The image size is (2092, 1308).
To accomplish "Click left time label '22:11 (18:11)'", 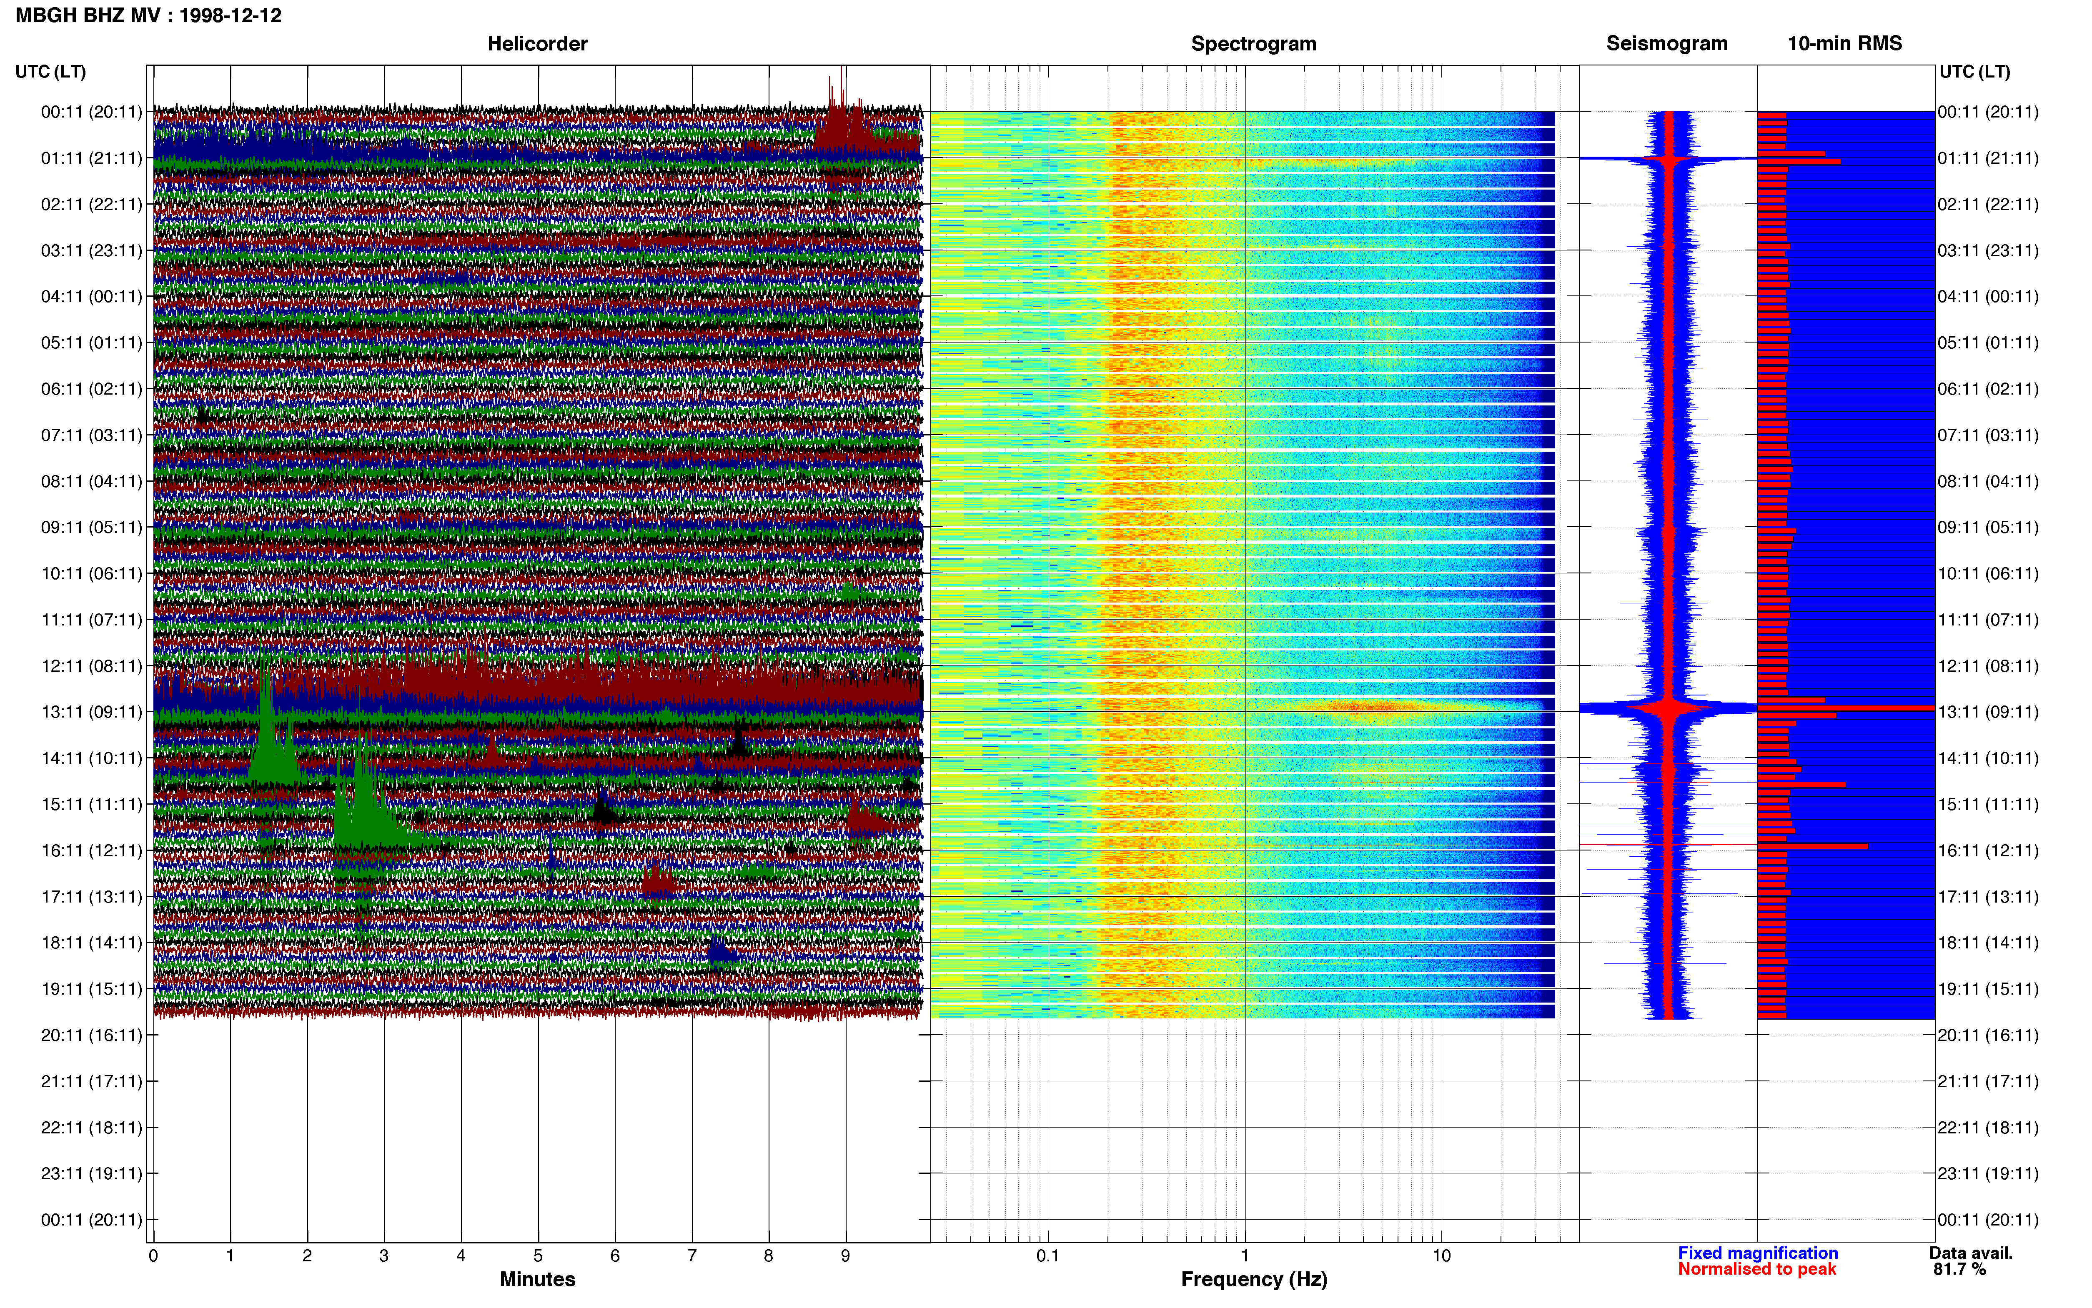I will (x=92, y=1127).
